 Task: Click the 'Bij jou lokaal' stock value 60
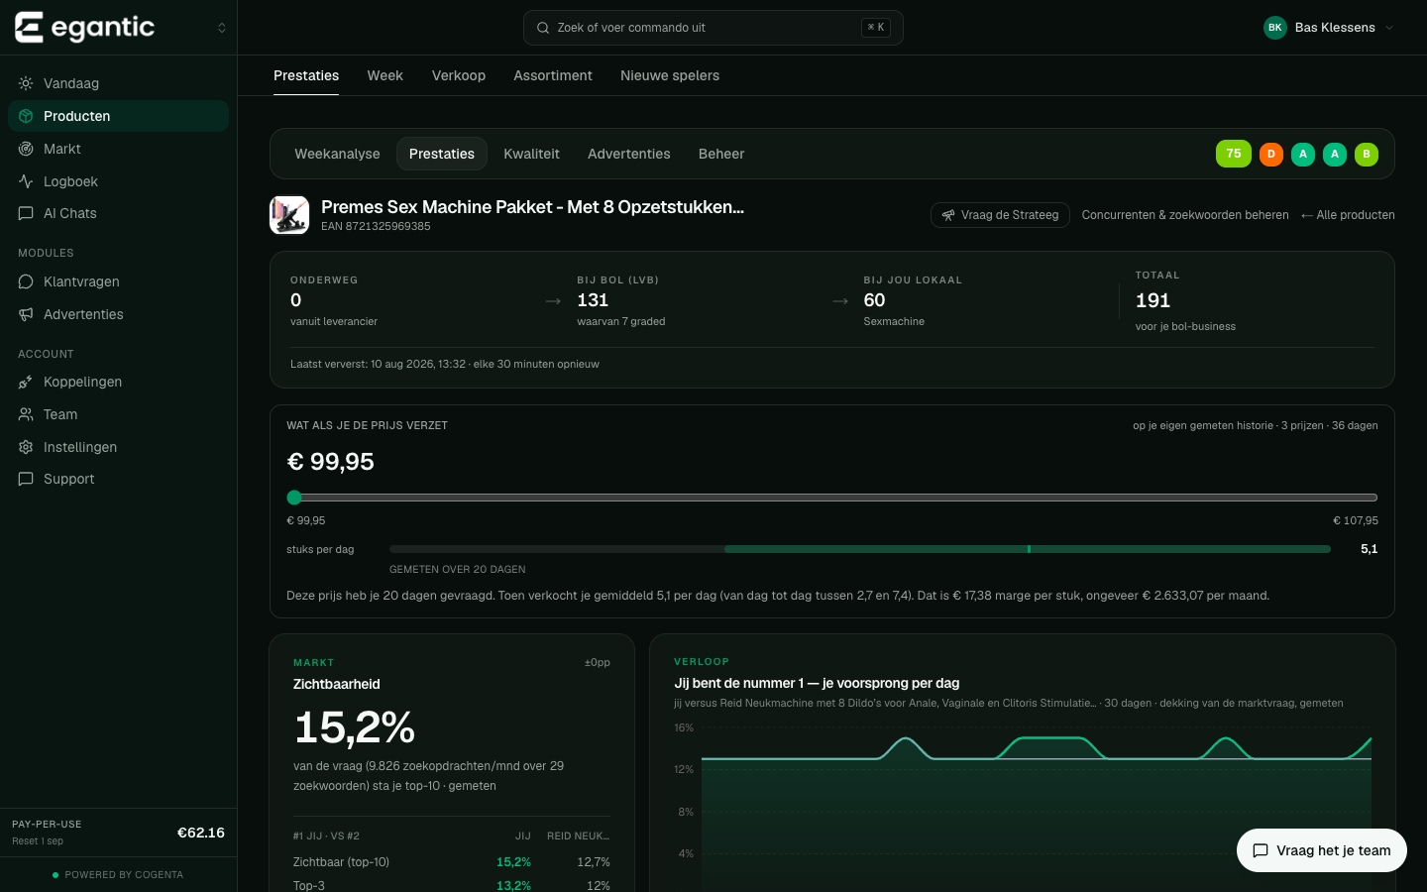[874, 300]
